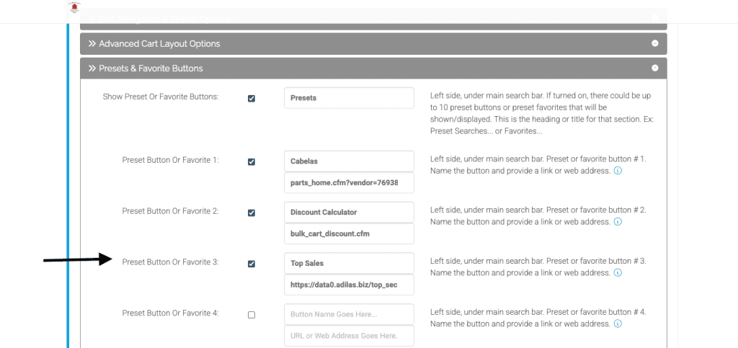The height and width of the screenshot is (348, 738).
Task: Click the empty Button Name Goes Here field
Action: [x=349, y=314]
